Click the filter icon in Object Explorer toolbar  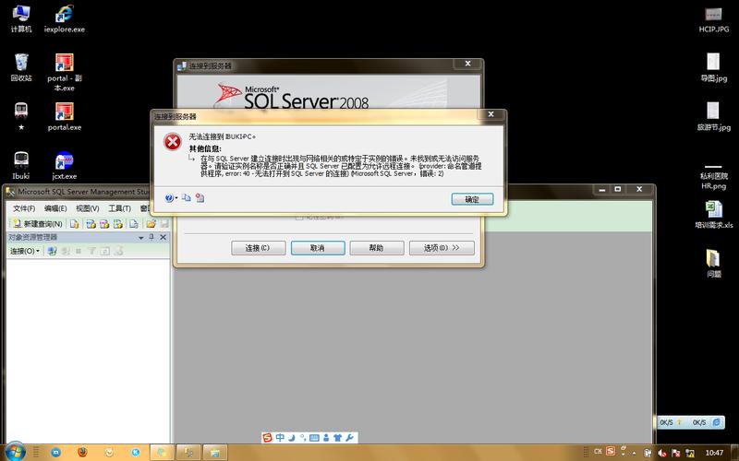(91, 251)
